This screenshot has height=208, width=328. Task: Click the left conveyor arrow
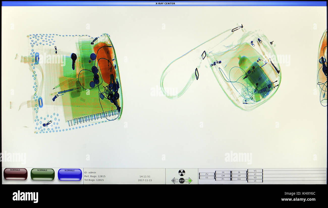(x=174, y=181)
